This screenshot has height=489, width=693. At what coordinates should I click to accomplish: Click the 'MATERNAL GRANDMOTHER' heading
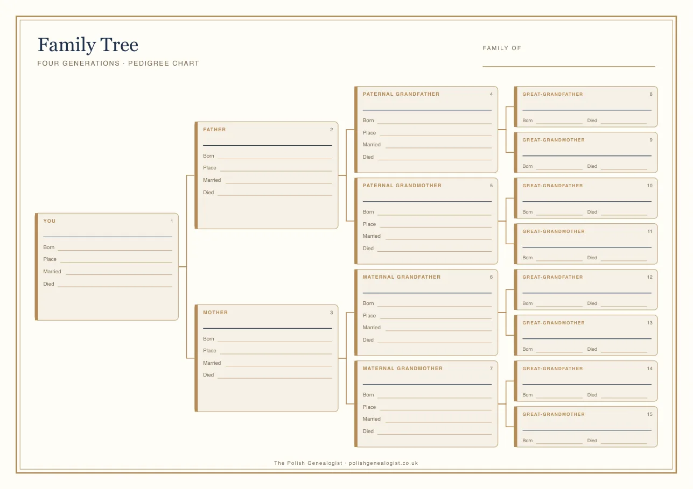pos(403,368)
